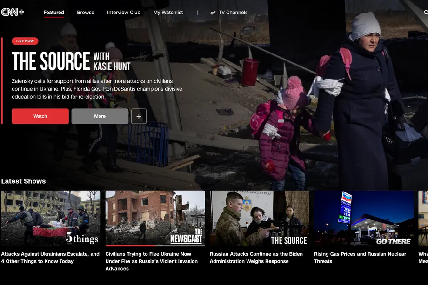Open the 5 things show thumbnail
This screenshot has height=285, width=428.
point(51,218)
